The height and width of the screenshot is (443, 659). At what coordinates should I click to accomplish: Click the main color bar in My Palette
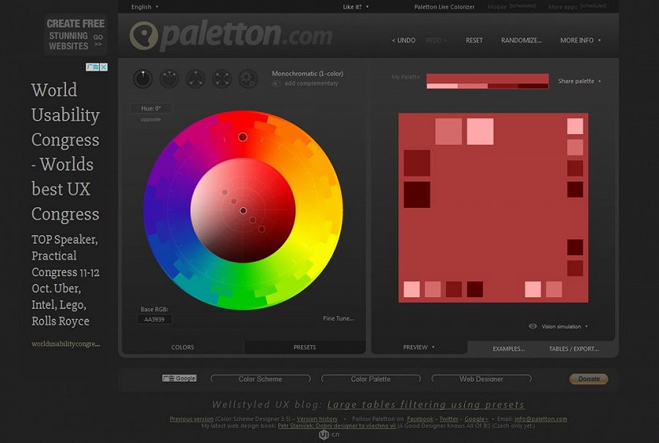488,78
